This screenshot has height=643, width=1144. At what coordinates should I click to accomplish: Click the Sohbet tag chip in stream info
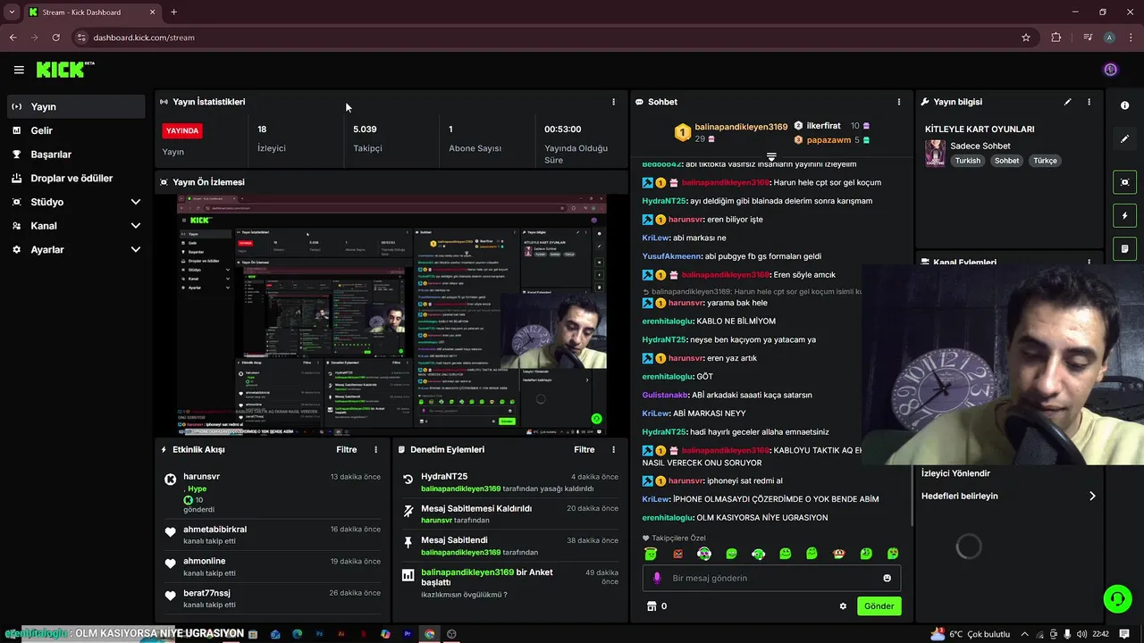1007,161
